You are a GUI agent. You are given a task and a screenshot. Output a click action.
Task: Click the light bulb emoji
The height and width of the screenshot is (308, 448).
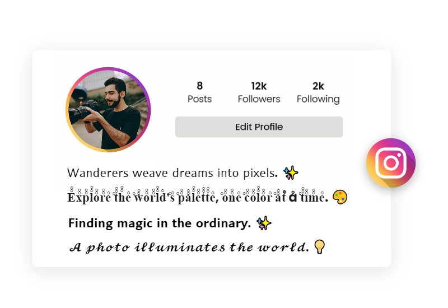click(319, 247)
